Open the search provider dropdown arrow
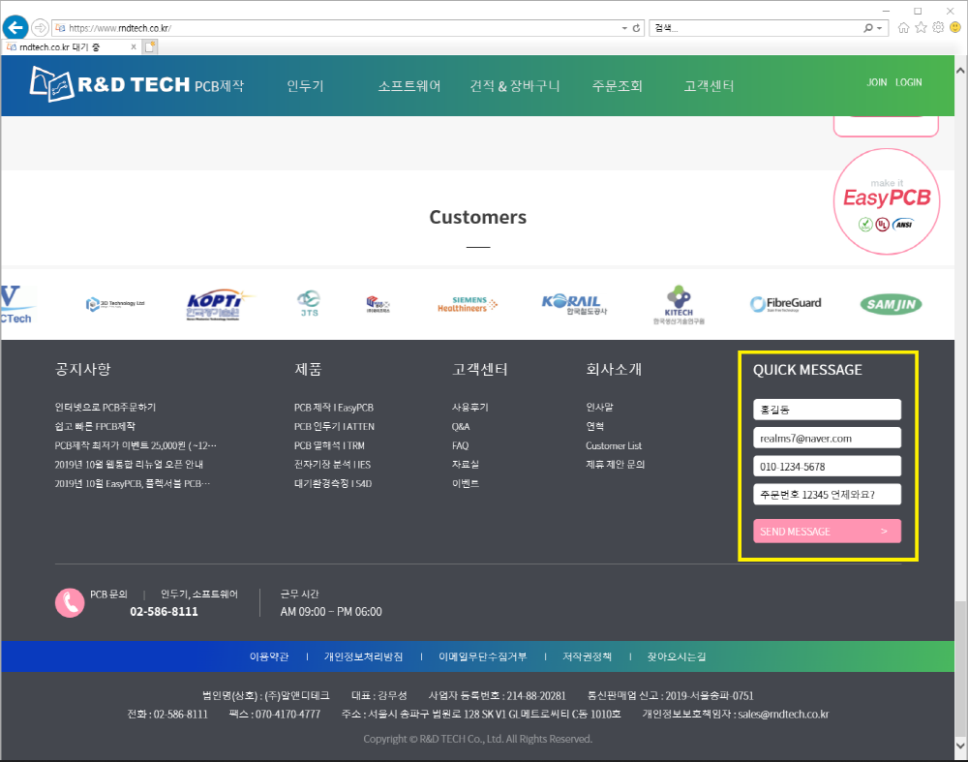Screen dimensions: 968x762 (879, 28)
